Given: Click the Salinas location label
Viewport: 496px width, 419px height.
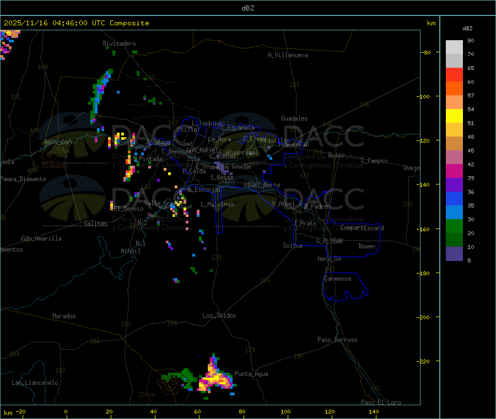Looking at the screenshot, I should [x=95, y=224].
